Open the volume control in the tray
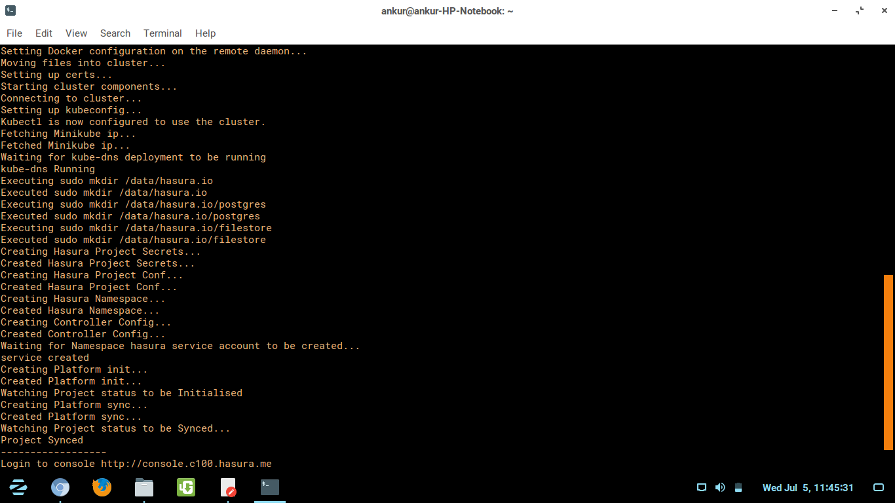Viewport: 895px width, 503px height. [720, 487]
